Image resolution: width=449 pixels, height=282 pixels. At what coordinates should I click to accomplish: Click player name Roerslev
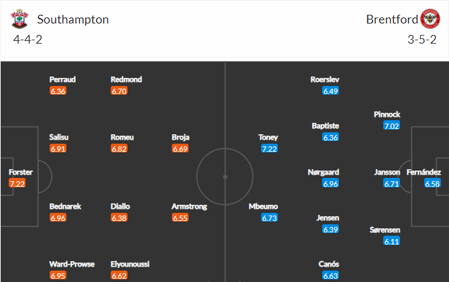click(x=325, y=79)
